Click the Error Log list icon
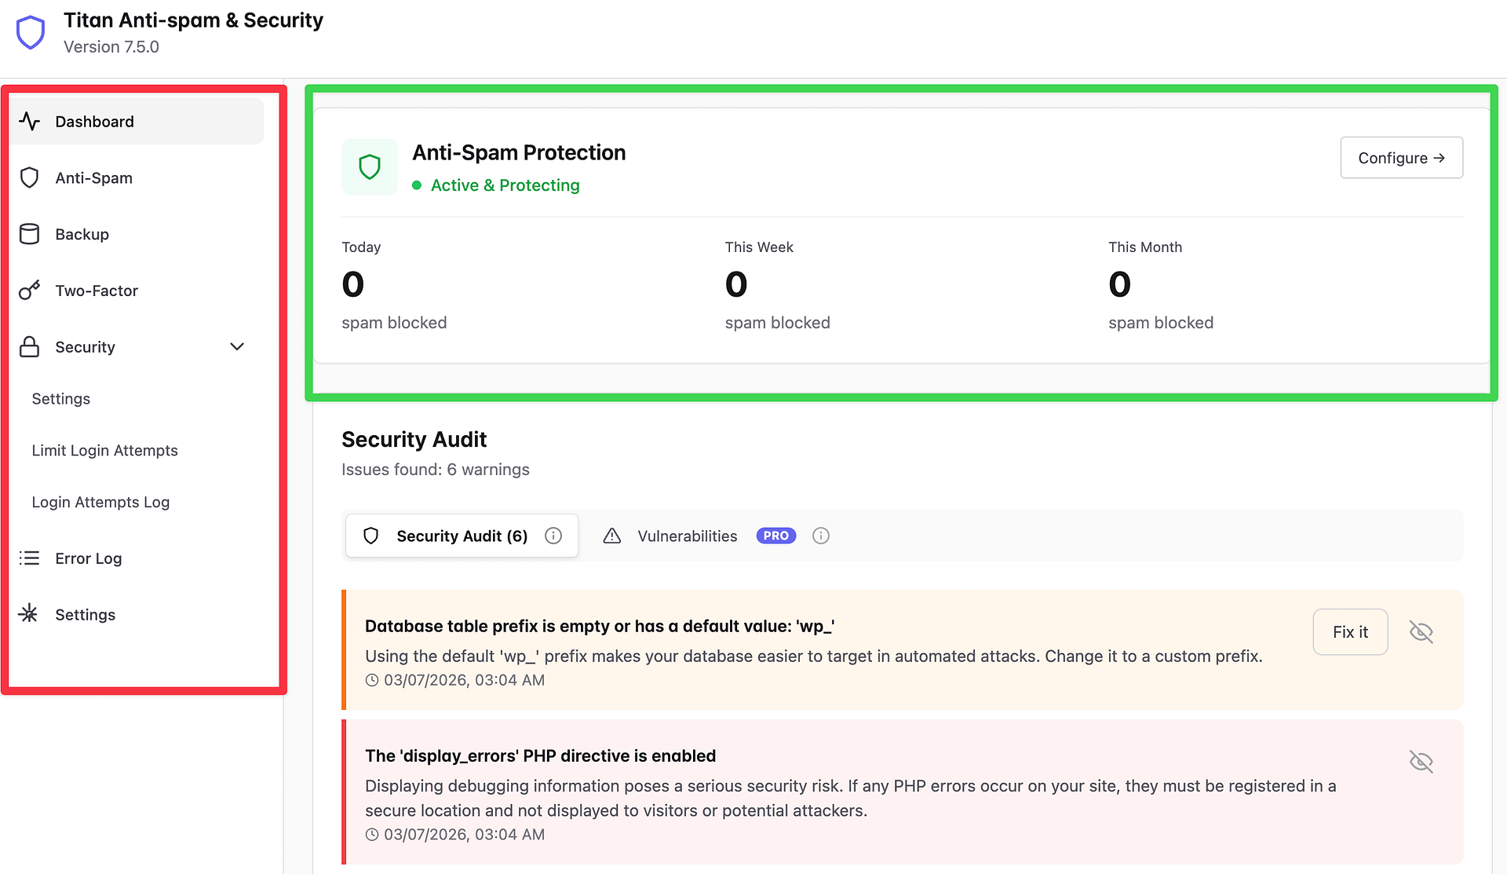The image size is (1507, 874). pos(29,558)
